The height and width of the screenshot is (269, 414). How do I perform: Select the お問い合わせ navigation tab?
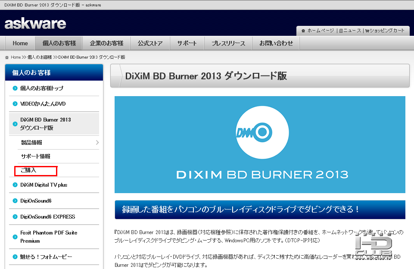point(276,43)
